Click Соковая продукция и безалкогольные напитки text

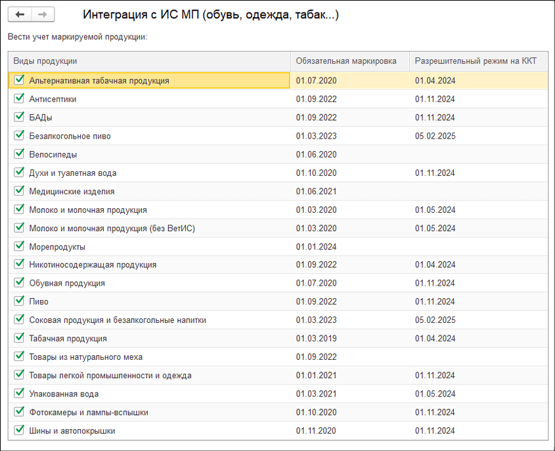(118, 320)
